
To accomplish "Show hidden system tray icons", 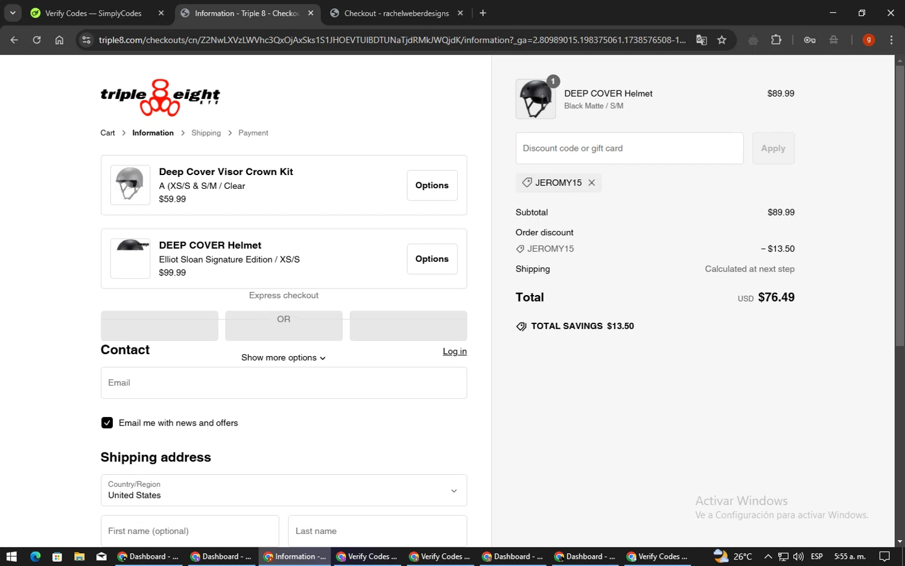I will point(767,556).
